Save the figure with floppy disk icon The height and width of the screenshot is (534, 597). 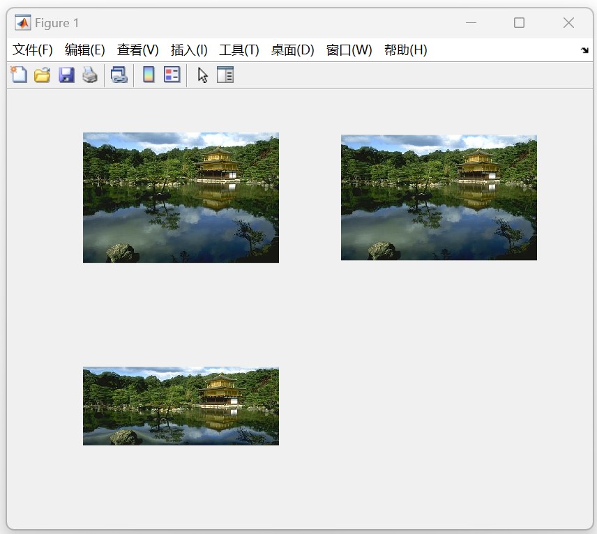pyautogui.click(x=66, y=75)
